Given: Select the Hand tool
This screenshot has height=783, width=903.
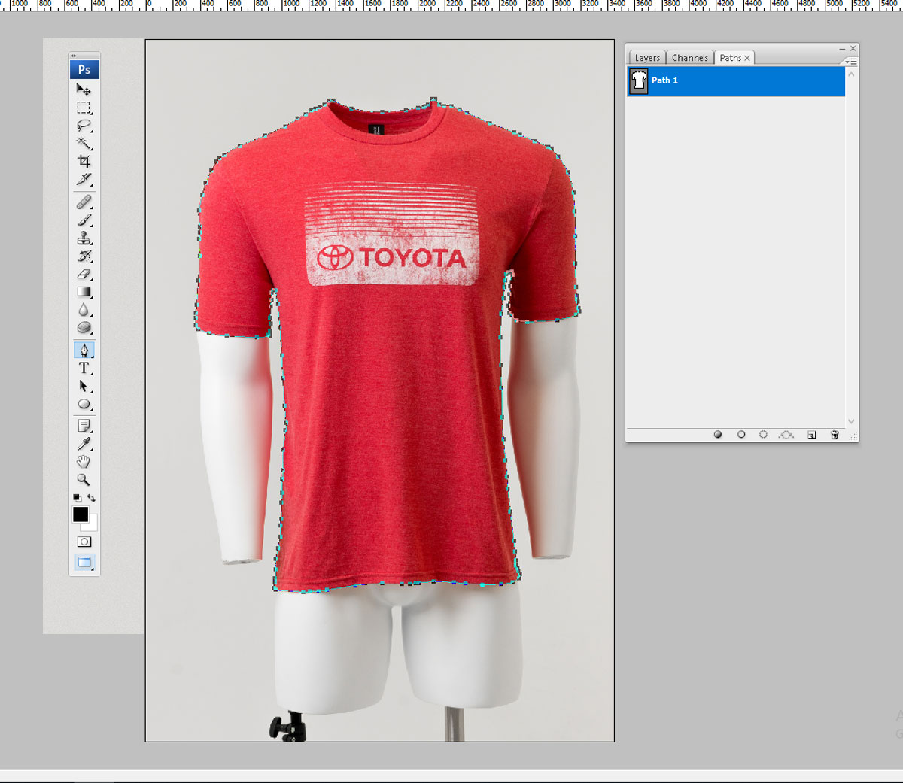Looking at the screenshot, I should (x=84, y=462).
